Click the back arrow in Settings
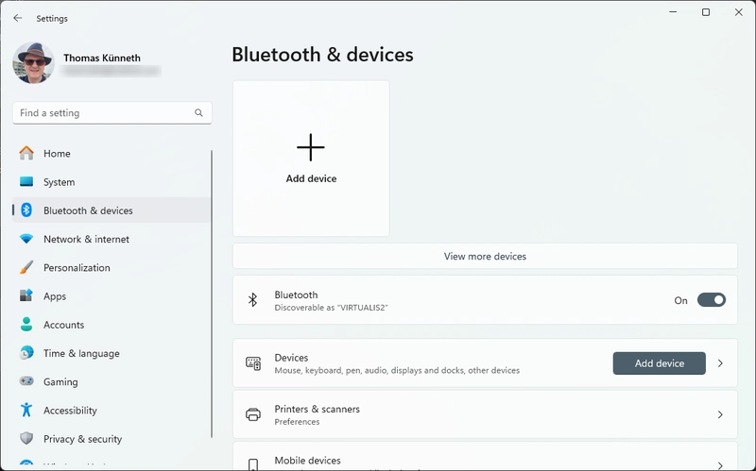The width and height of the screenshot is (756, 471). [x=18, y=18]
